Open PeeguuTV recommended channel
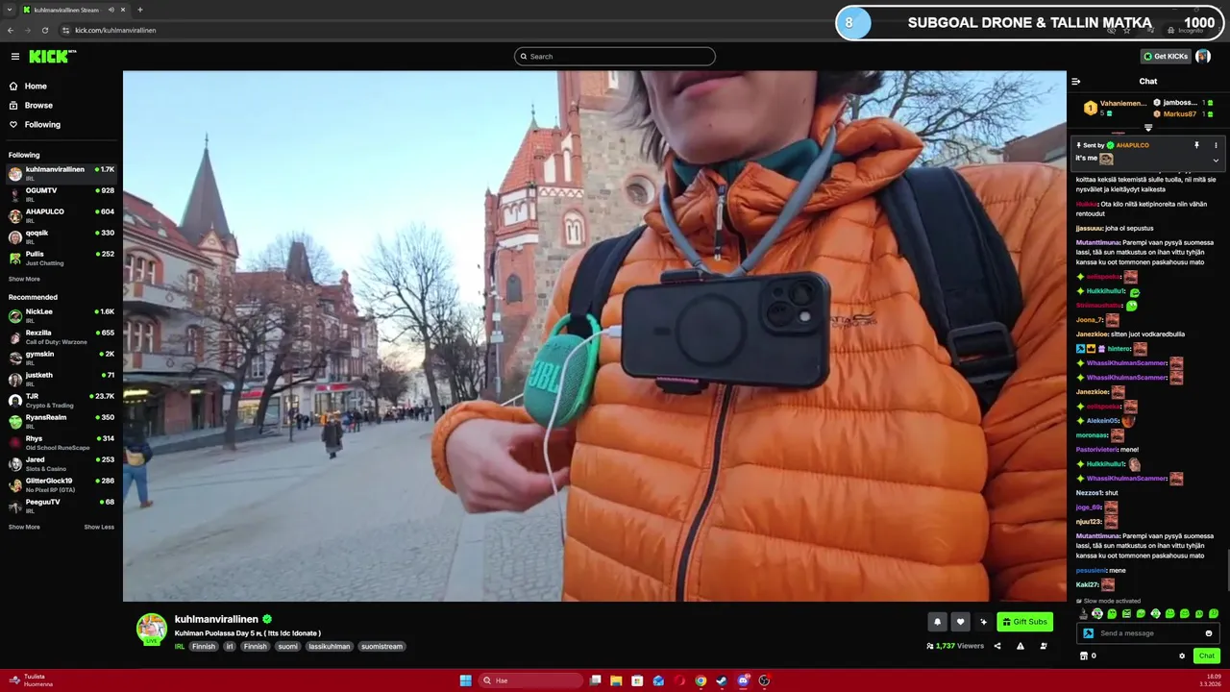 [61, 506]
